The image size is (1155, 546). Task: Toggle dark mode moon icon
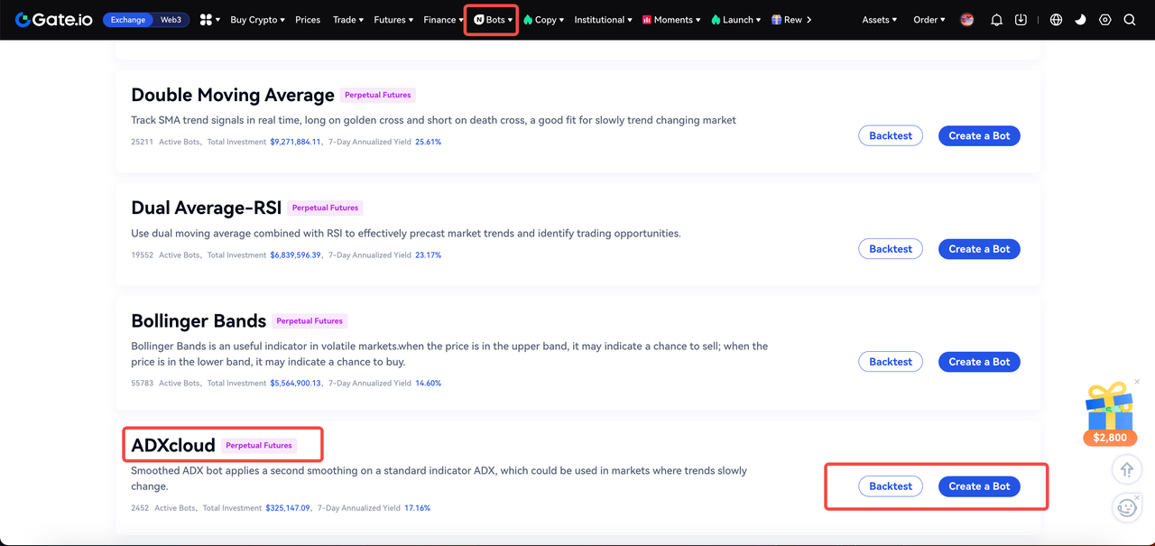[1081, 20]
